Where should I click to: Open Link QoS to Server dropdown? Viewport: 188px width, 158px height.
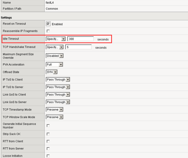coord(58,102)
